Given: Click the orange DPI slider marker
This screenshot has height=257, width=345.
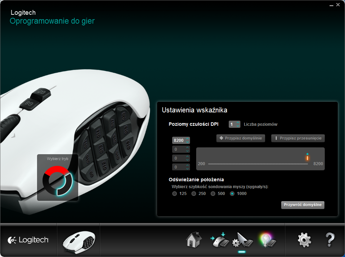Looking at the screenshot, I should [x=307, y=158].
